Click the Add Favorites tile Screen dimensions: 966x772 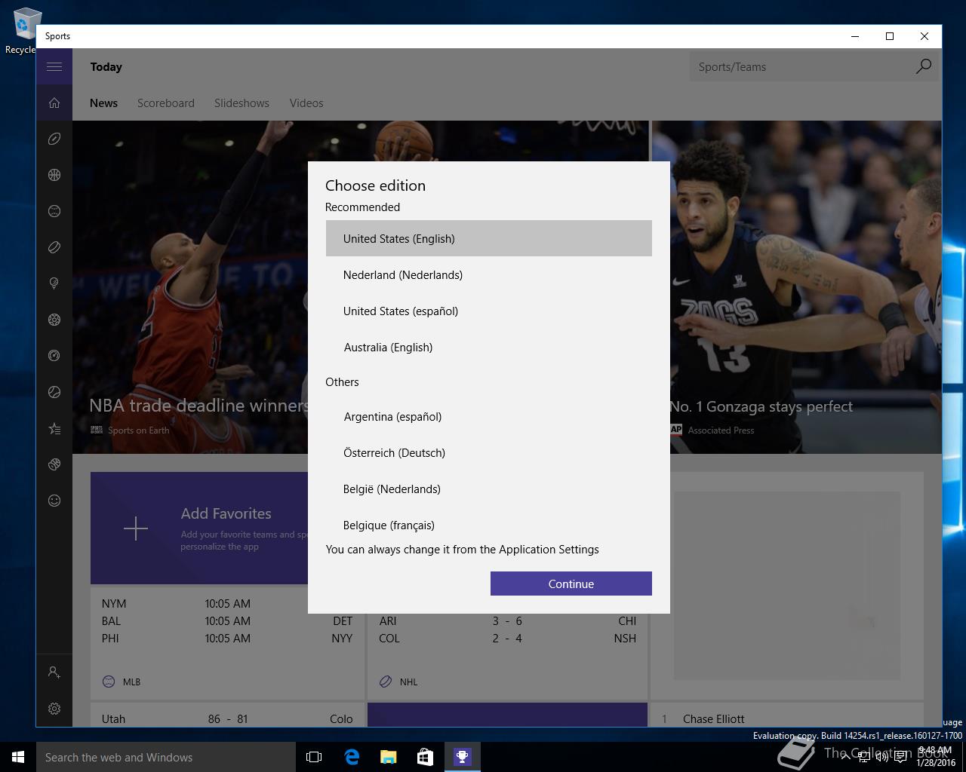click(199, 528)
